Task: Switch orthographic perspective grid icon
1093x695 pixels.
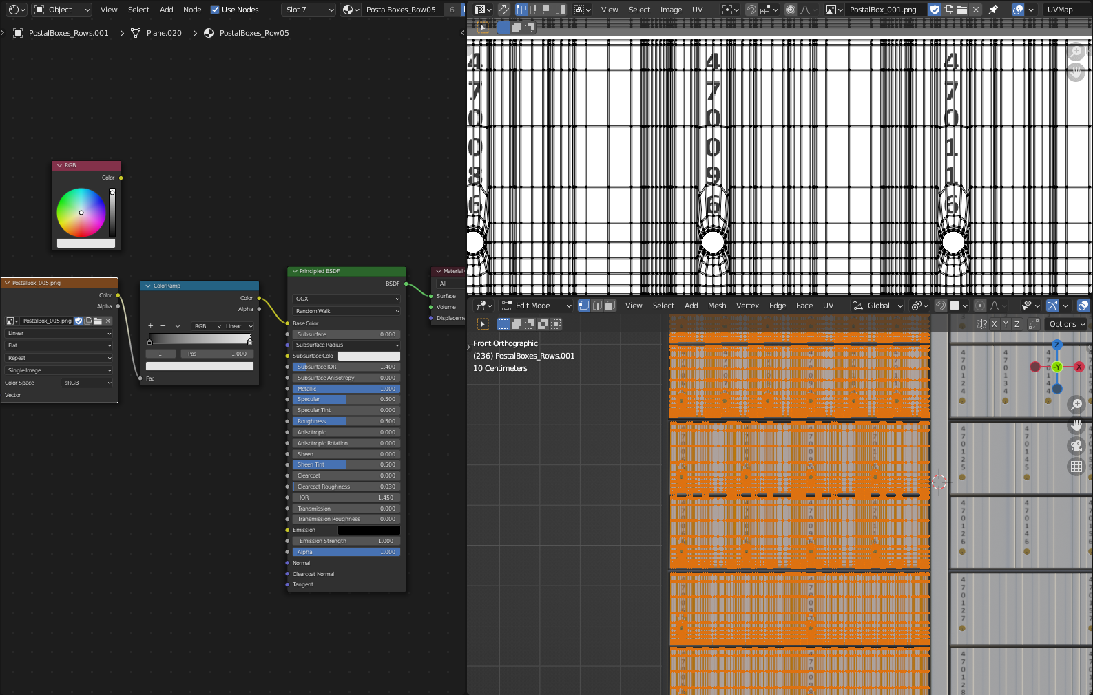Action: click(1076, 467)
